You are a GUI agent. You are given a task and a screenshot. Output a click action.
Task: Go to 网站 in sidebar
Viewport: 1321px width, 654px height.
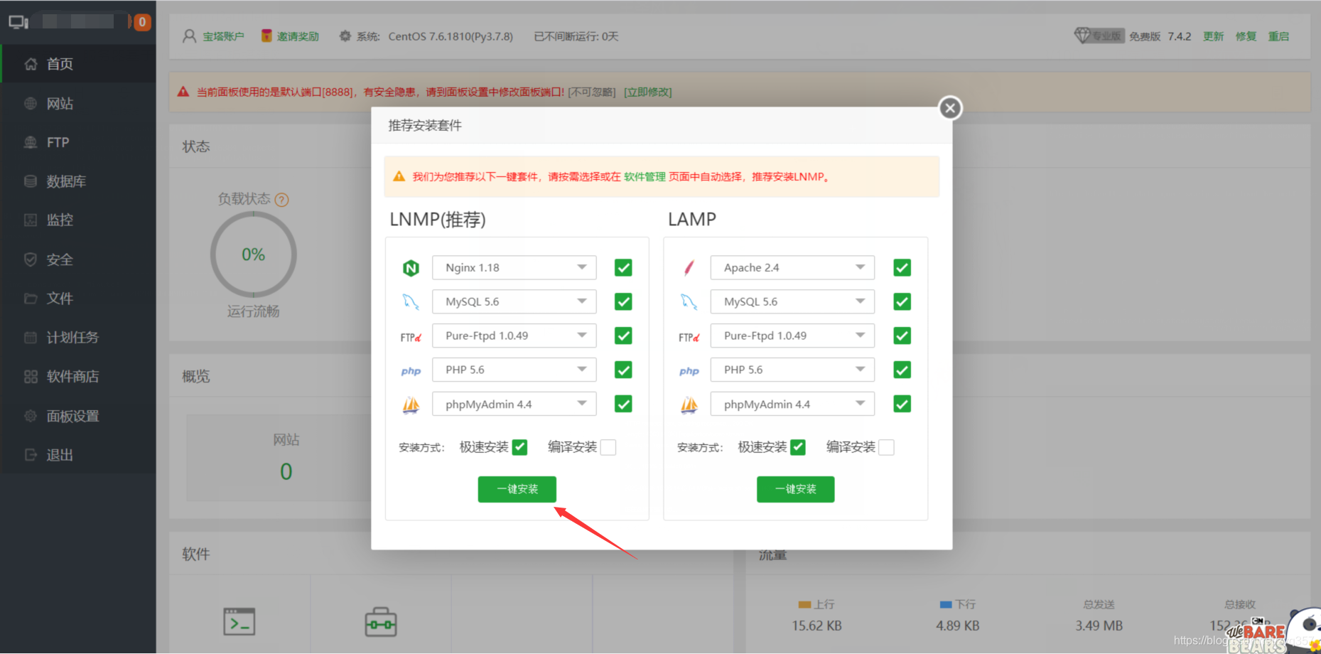point(78,104)
